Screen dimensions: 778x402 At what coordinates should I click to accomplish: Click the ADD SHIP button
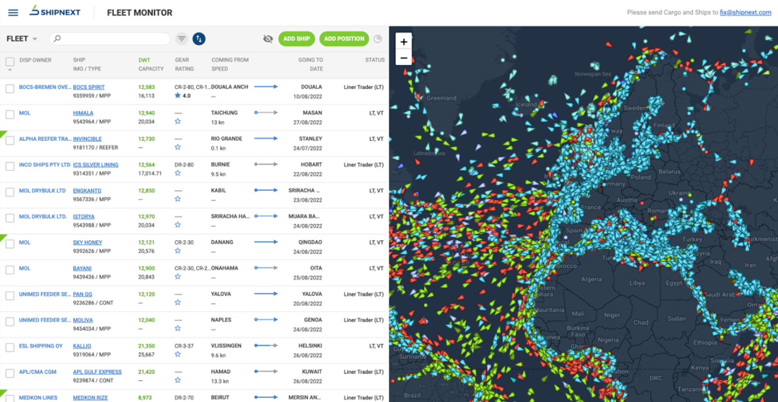pos(297,39)
